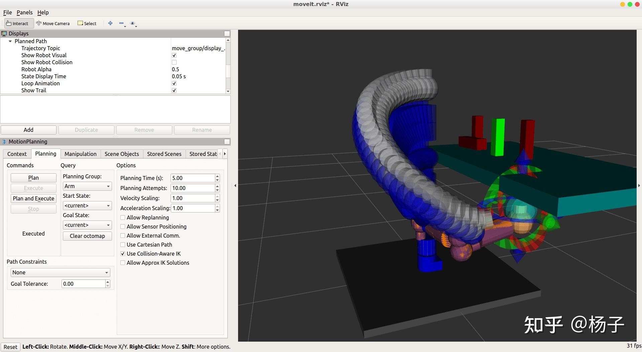Click the State Display Time 0.05 s value

coord(179,76)
